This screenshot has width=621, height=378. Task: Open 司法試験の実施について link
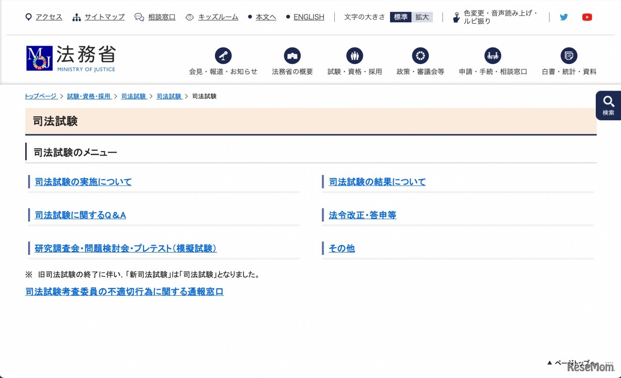(82, 182)
